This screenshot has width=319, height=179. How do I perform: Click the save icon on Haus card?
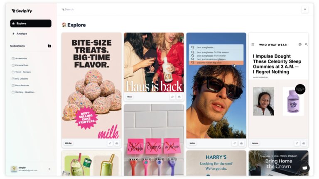[179, 97]
